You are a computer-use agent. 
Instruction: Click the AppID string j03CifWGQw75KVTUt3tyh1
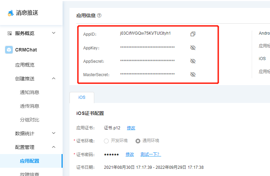[x=145, y=33]
